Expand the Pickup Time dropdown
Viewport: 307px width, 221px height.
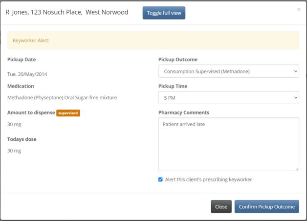[228, 98]
